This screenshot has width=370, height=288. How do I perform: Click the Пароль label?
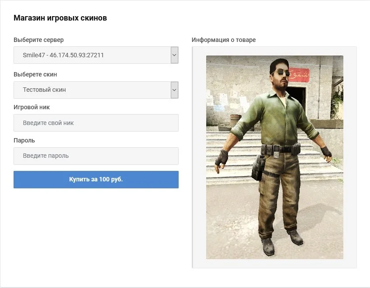click(24, 140)
